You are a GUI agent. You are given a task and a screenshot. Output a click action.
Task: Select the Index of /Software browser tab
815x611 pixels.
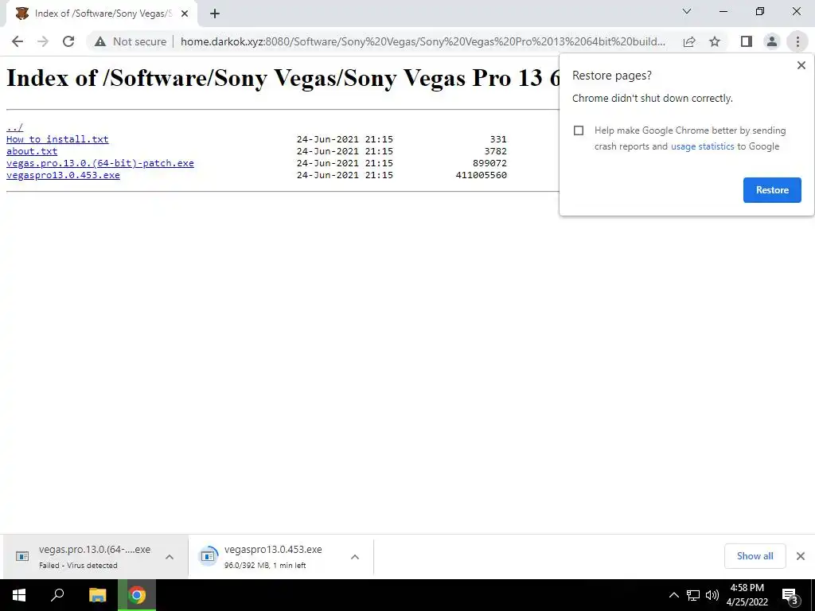(x=101, y=14)
